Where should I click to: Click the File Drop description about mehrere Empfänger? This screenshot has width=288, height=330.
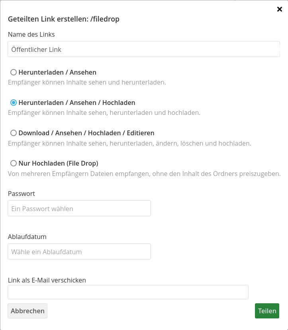tap(144, 174)
